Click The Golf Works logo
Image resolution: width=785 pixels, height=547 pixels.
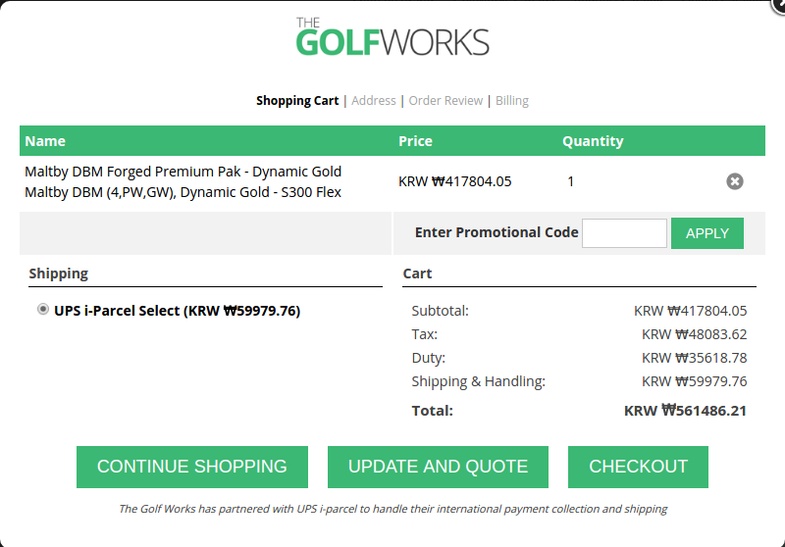(x=392, y=37)
